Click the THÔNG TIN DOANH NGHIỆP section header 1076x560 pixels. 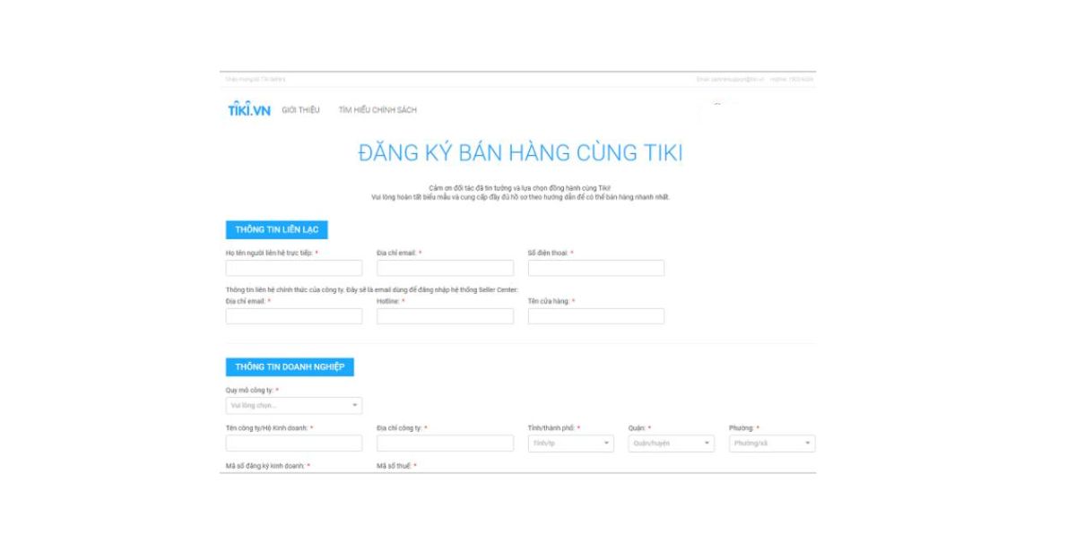tap(291, 367)
